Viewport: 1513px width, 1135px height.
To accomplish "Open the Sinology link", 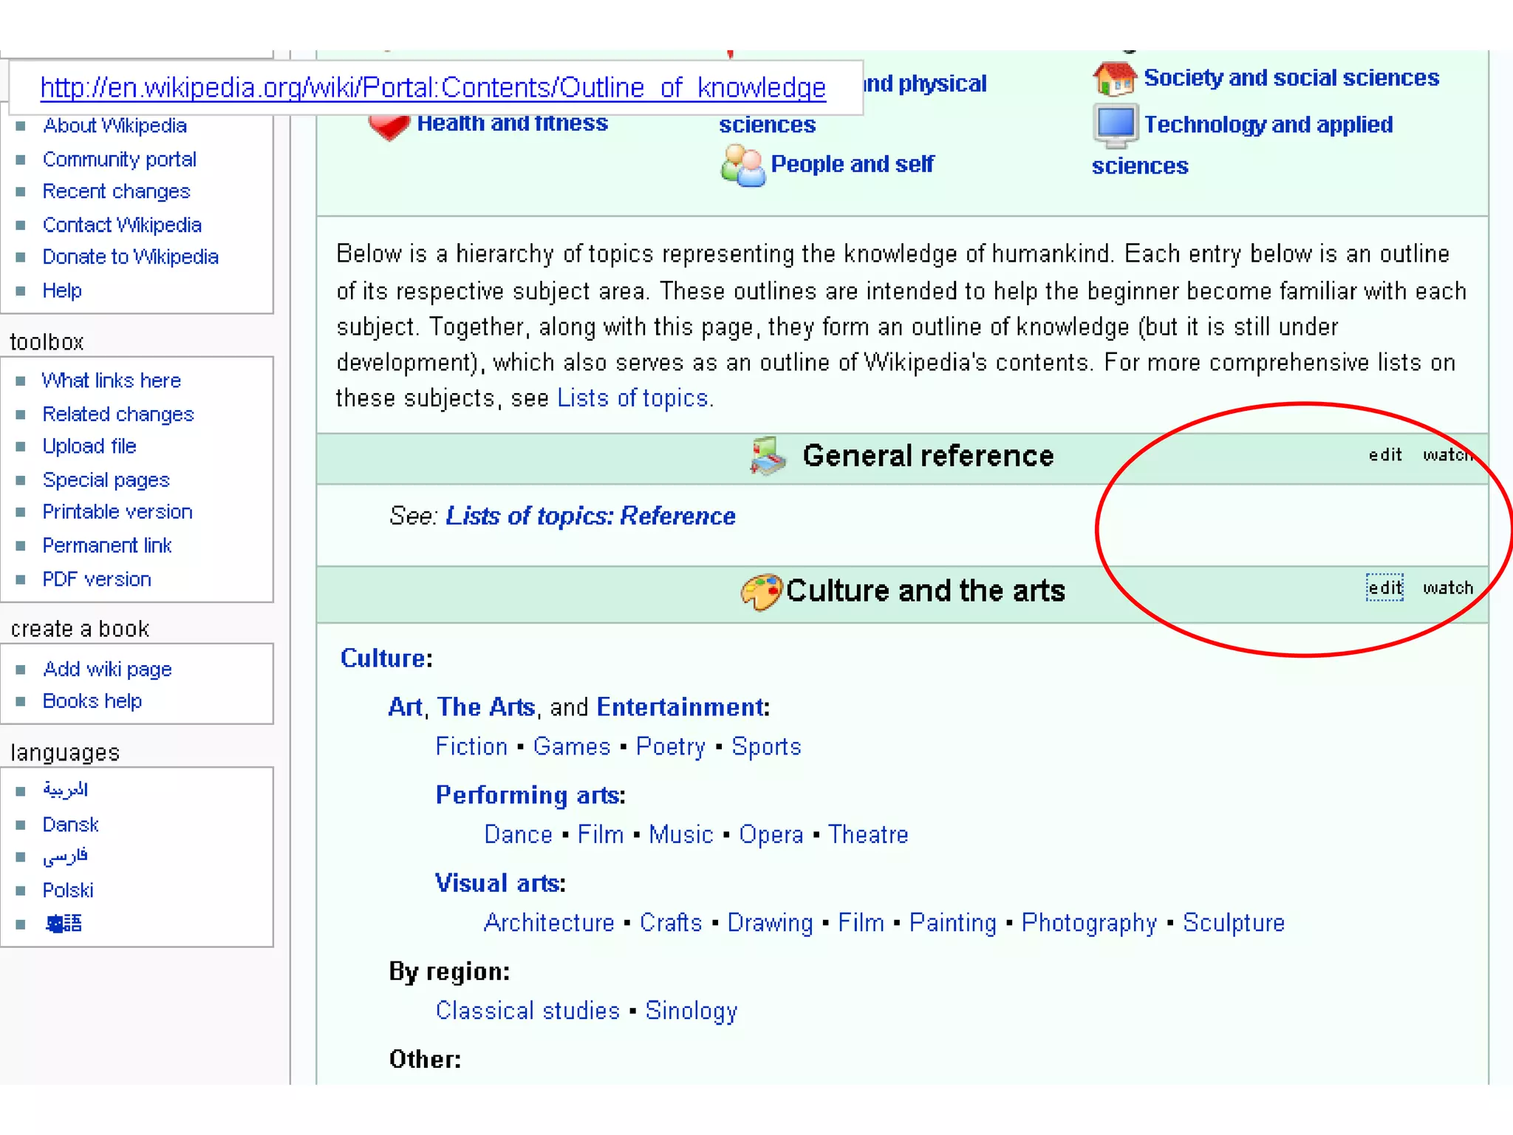I will click(x=691, y=1011).
